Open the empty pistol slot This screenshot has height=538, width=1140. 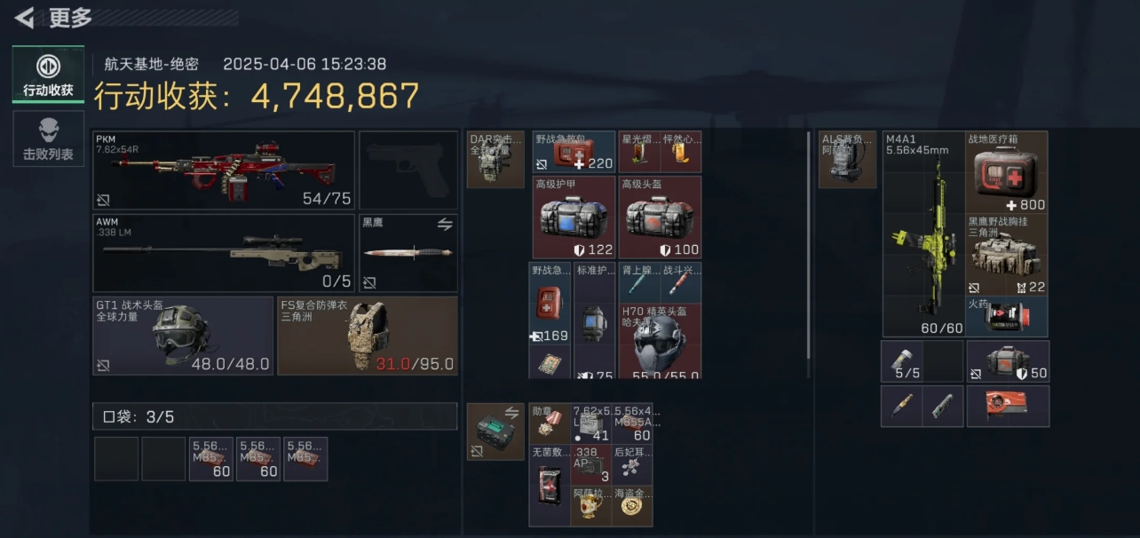tap(408, 170)
